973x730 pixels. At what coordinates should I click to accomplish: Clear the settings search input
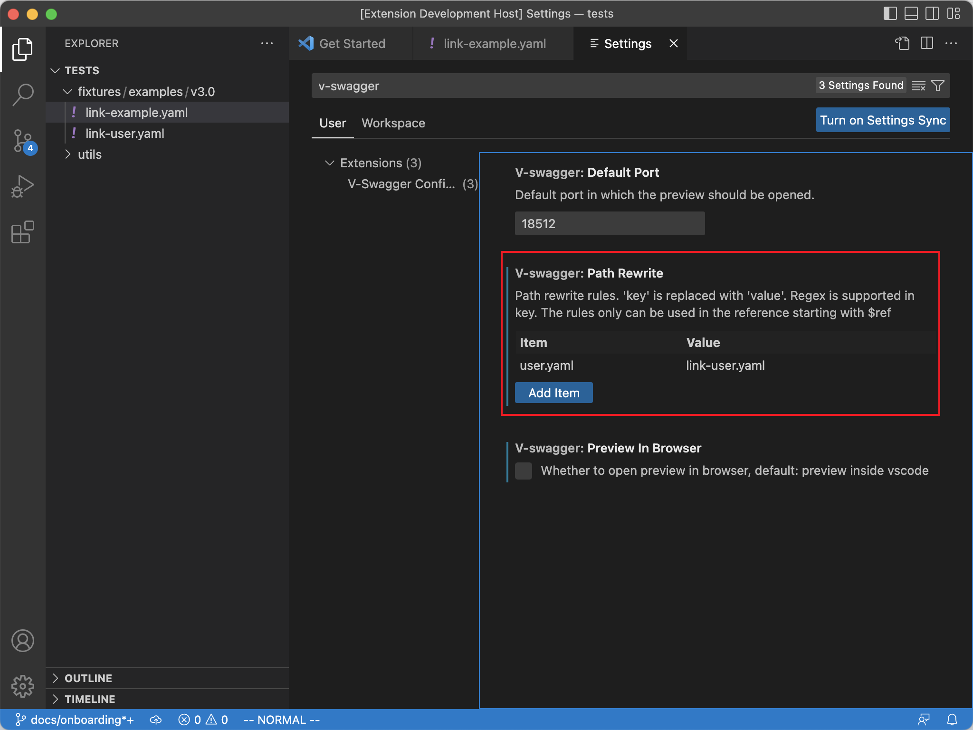click(919, 86)
